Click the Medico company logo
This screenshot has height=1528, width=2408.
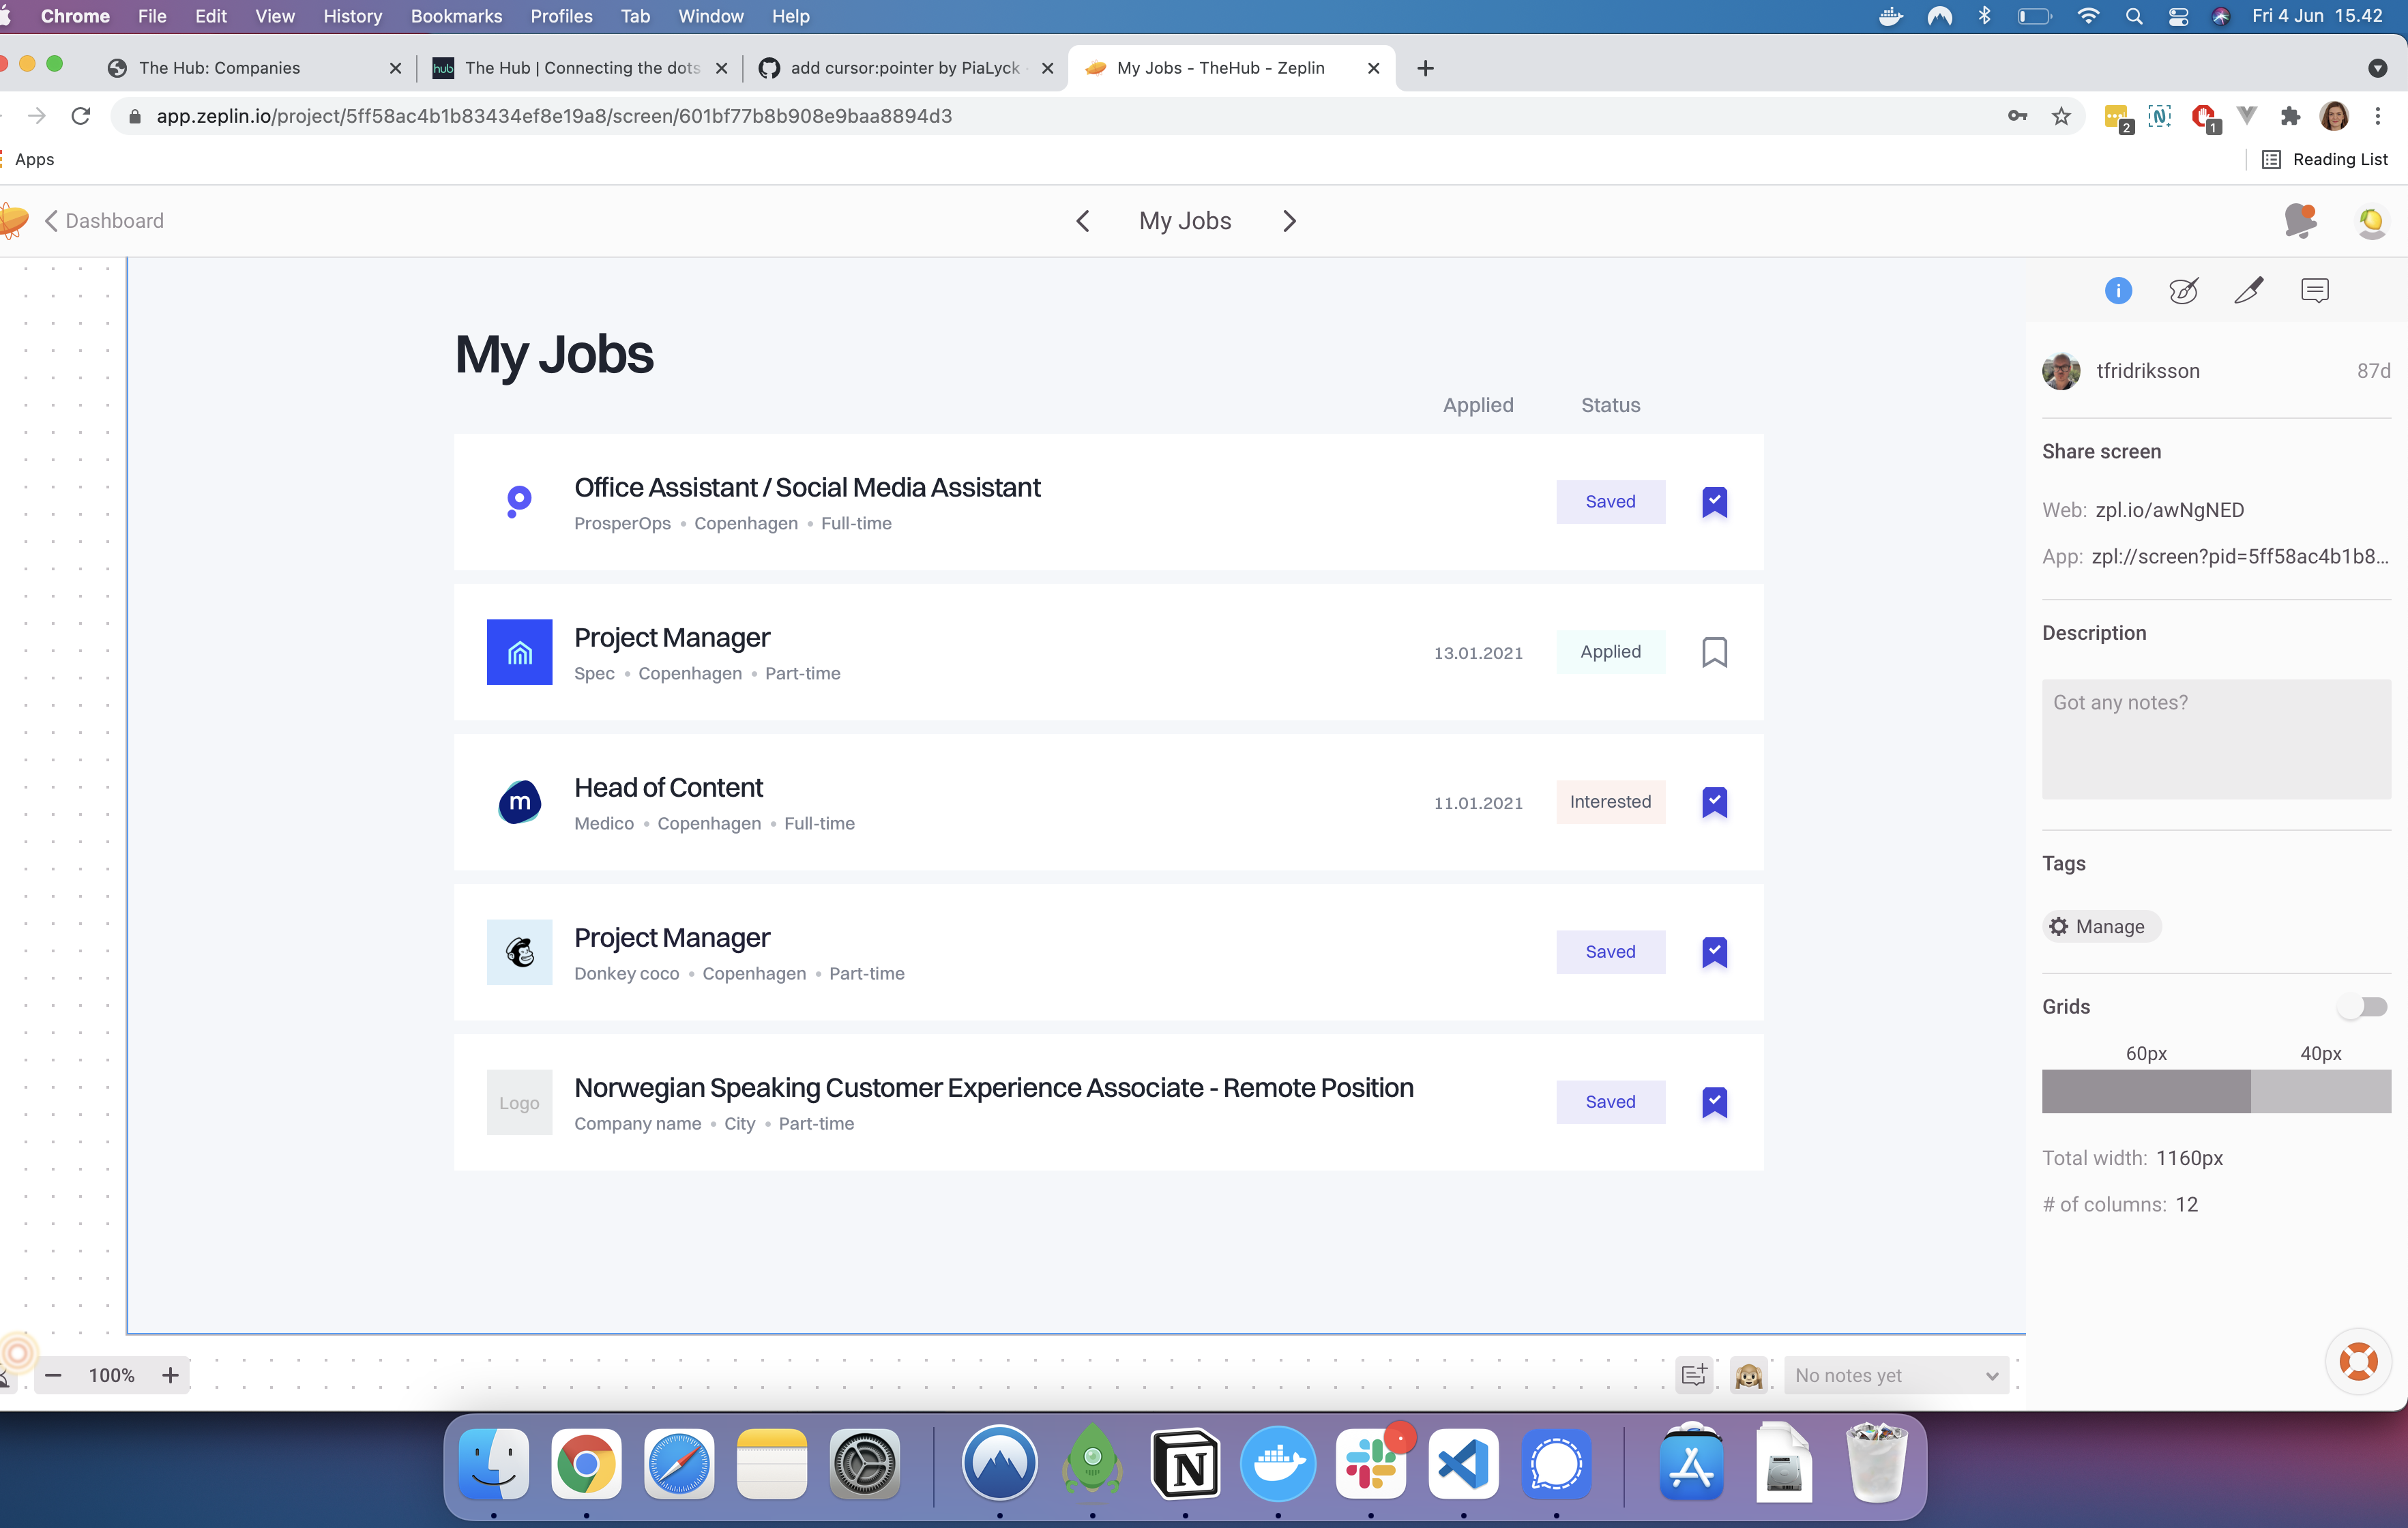click(x=519, y=802)
